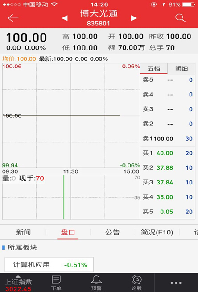Select the 买1 40.00 buy order row
Image resolution: width=198 pixels, height=292 pixels.
click(168, 153)
